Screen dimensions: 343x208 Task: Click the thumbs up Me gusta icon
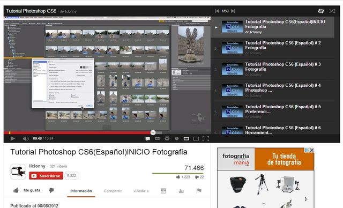click(x=16, y=190)
